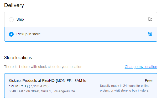This screenshot has width=162, height=102.
Task: Click the Delivery section heading
Action: tap(14, 5)
